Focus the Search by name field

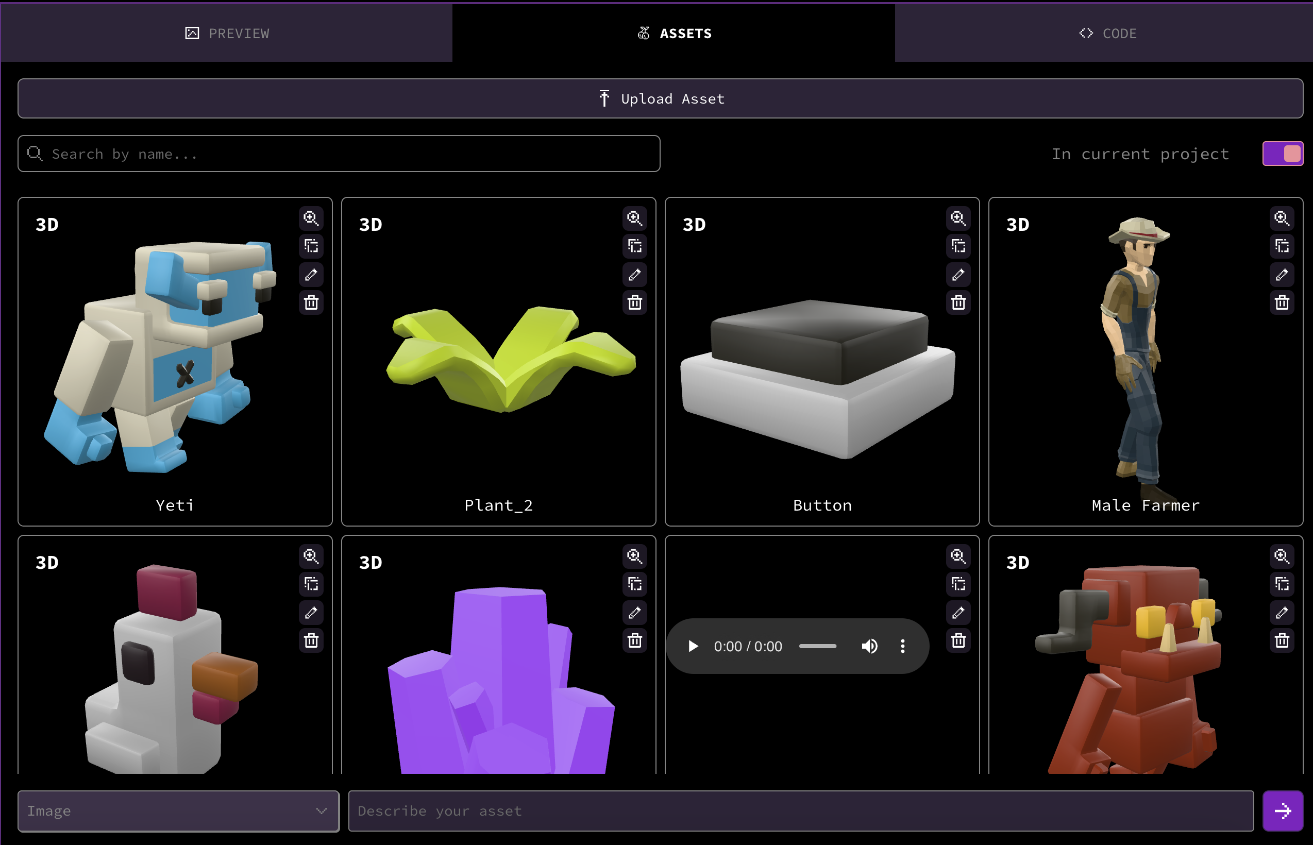tap(339, 154)
